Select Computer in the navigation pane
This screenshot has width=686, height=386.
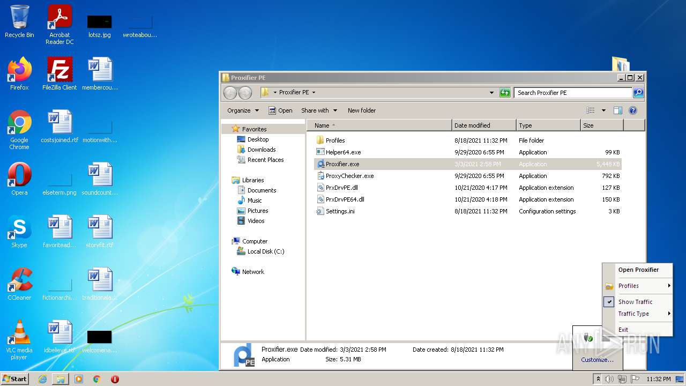coord(255,241)
